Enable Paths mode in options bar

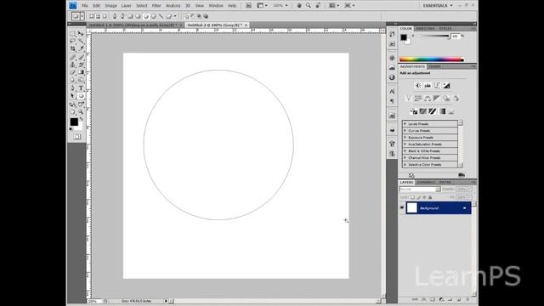coord(99,16)
